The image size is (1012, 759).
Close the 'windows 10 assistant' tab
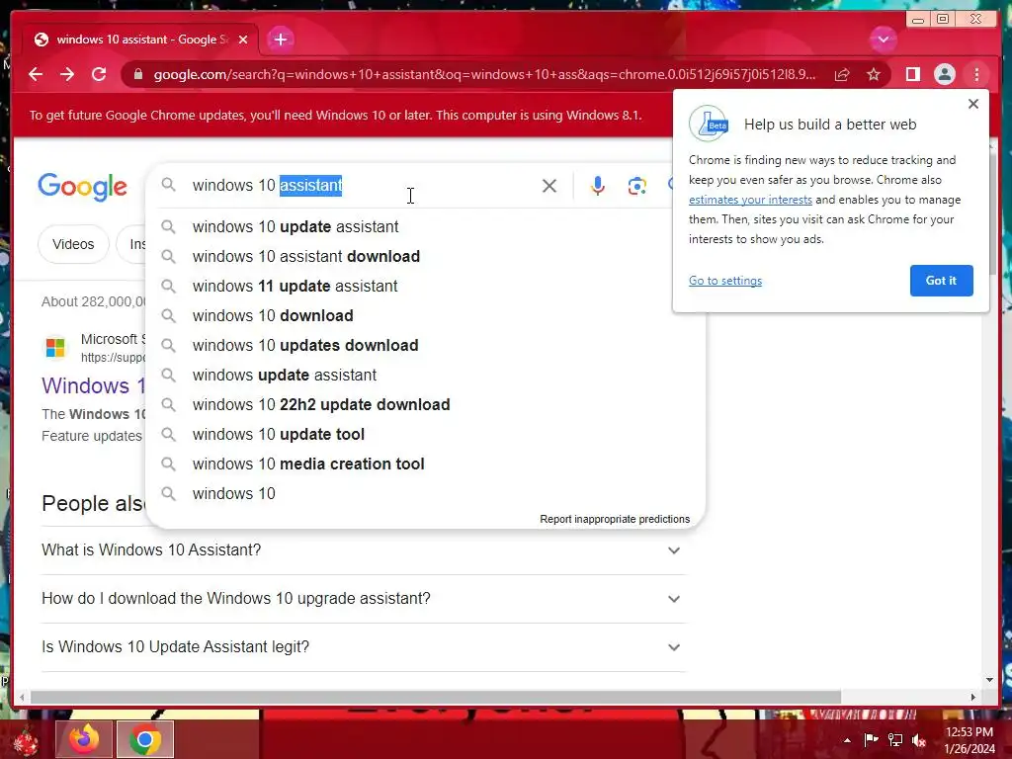pyautogui.click(x=243, y=40)
